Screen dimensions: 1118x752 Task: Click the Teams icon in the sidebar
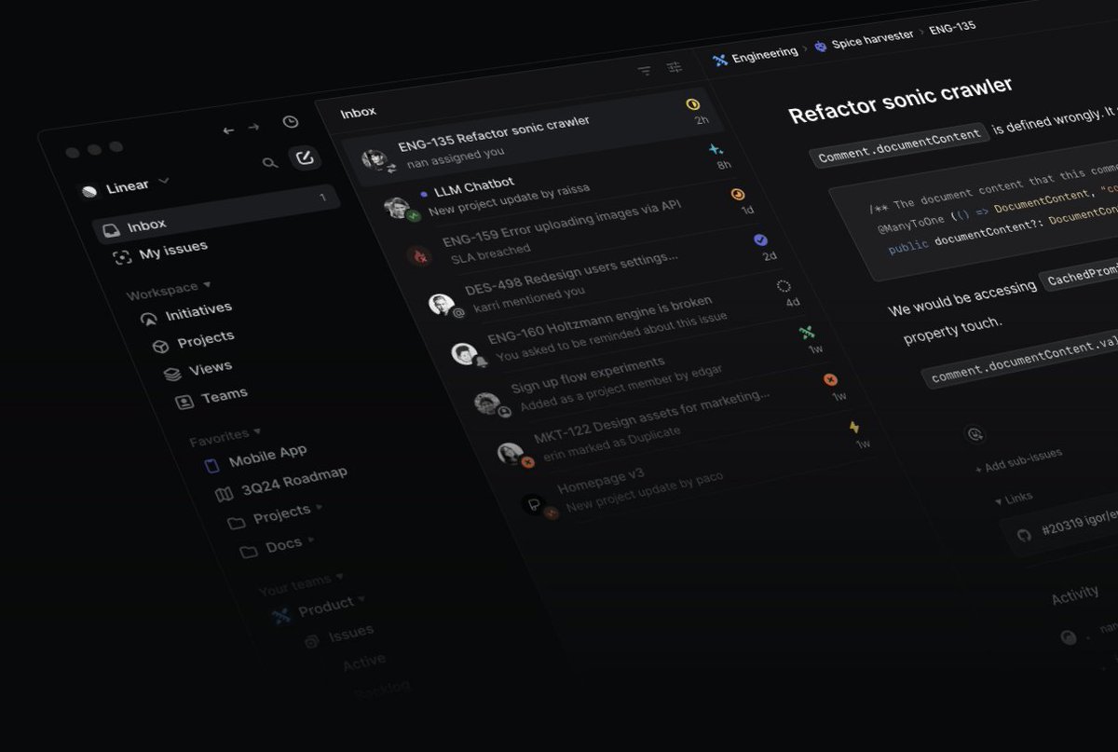[184, 403]
